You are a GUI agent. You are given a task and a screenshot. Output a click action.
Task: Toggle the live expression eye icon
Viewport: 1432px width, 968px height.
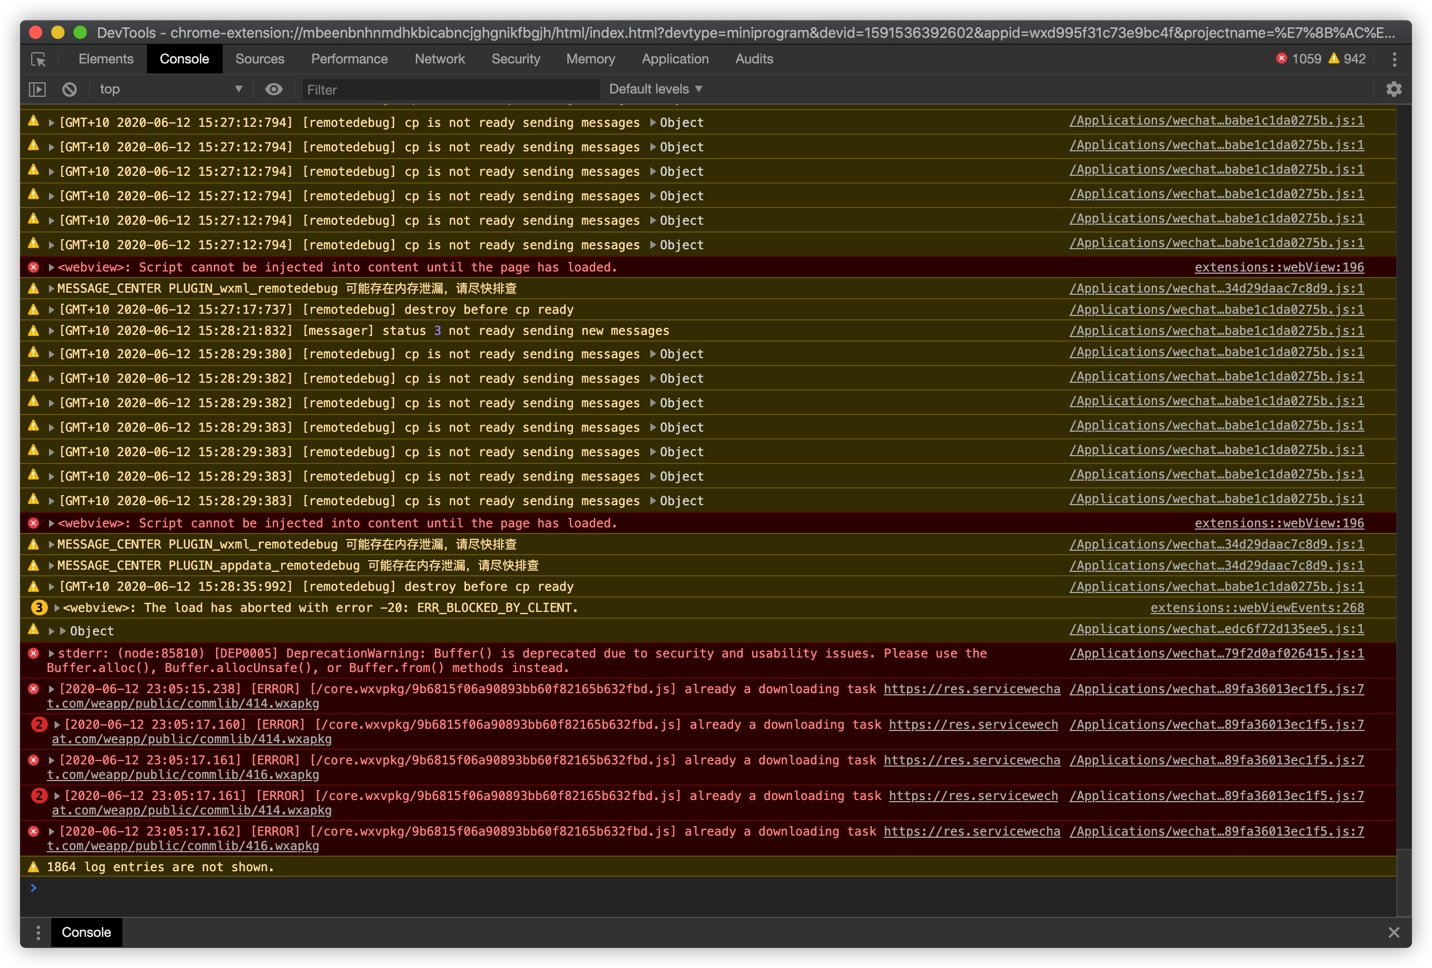(x=273, y=89)
